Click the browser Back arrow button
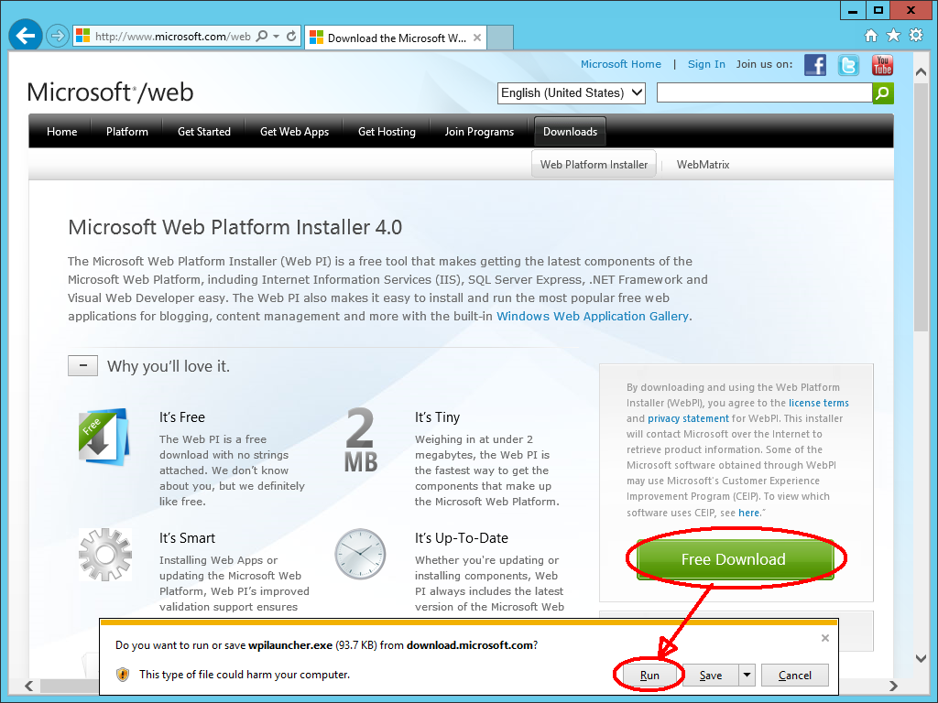This screenshot has height=703, width=938. click(x=25, y=36)
